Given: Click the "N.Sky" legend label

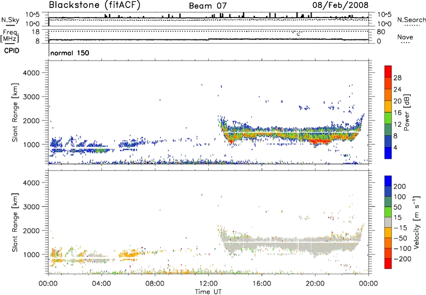Looking at the screenshot, I should (10, 20).
